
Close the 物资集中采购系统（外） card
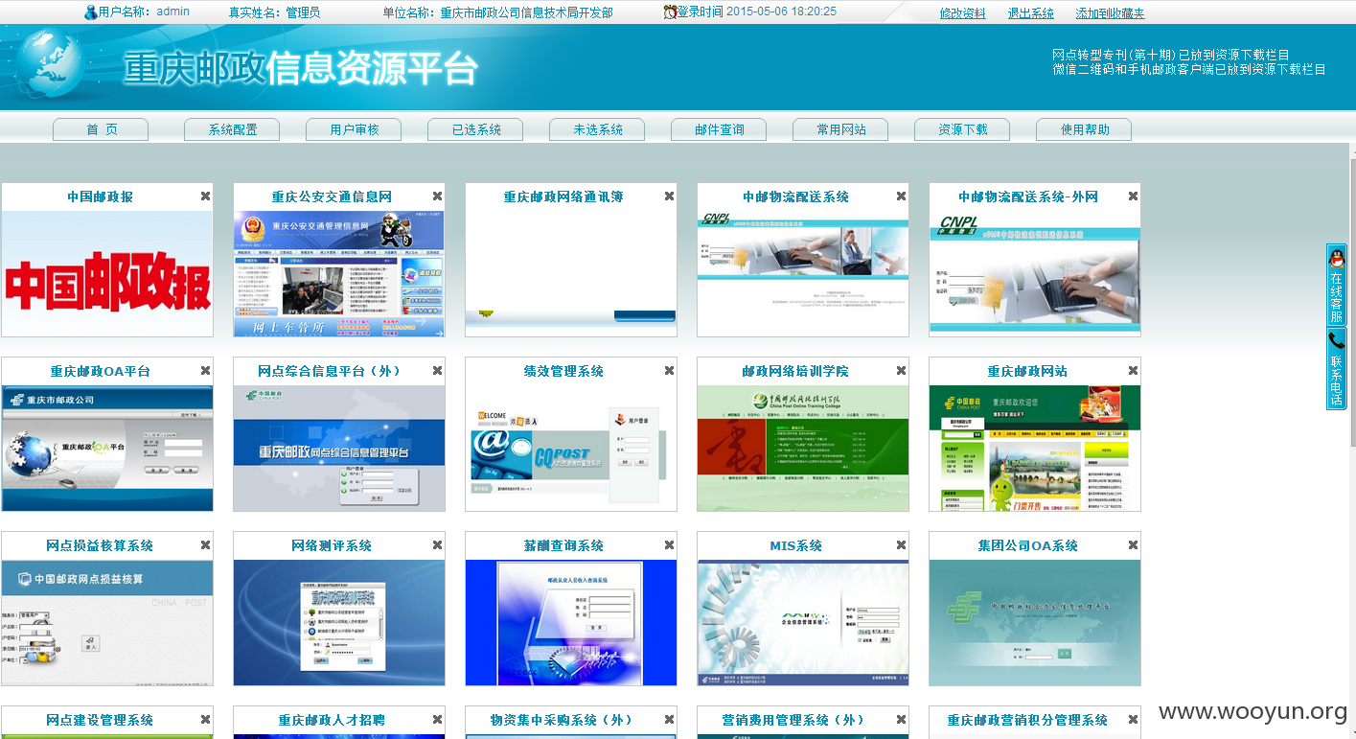tap(669, 719)
